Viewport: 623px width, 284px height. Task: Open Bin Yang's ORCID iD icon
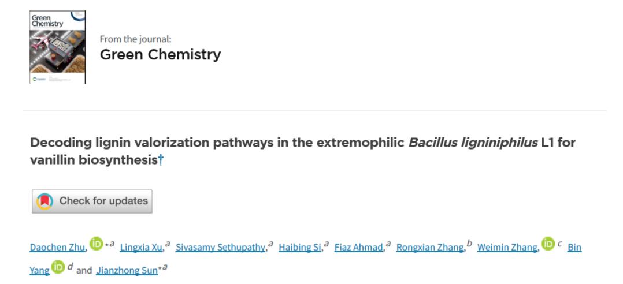pos(58,267)
